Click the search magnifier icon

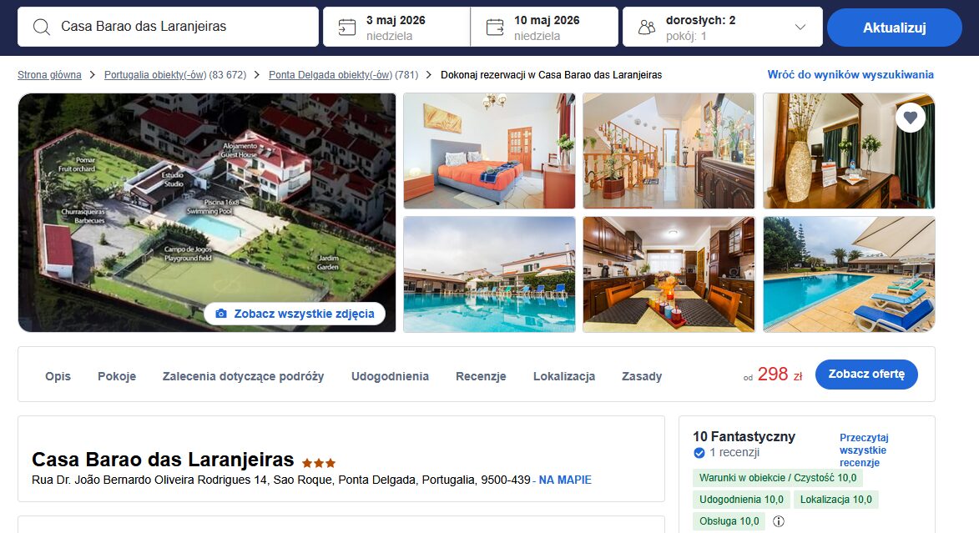41,27
